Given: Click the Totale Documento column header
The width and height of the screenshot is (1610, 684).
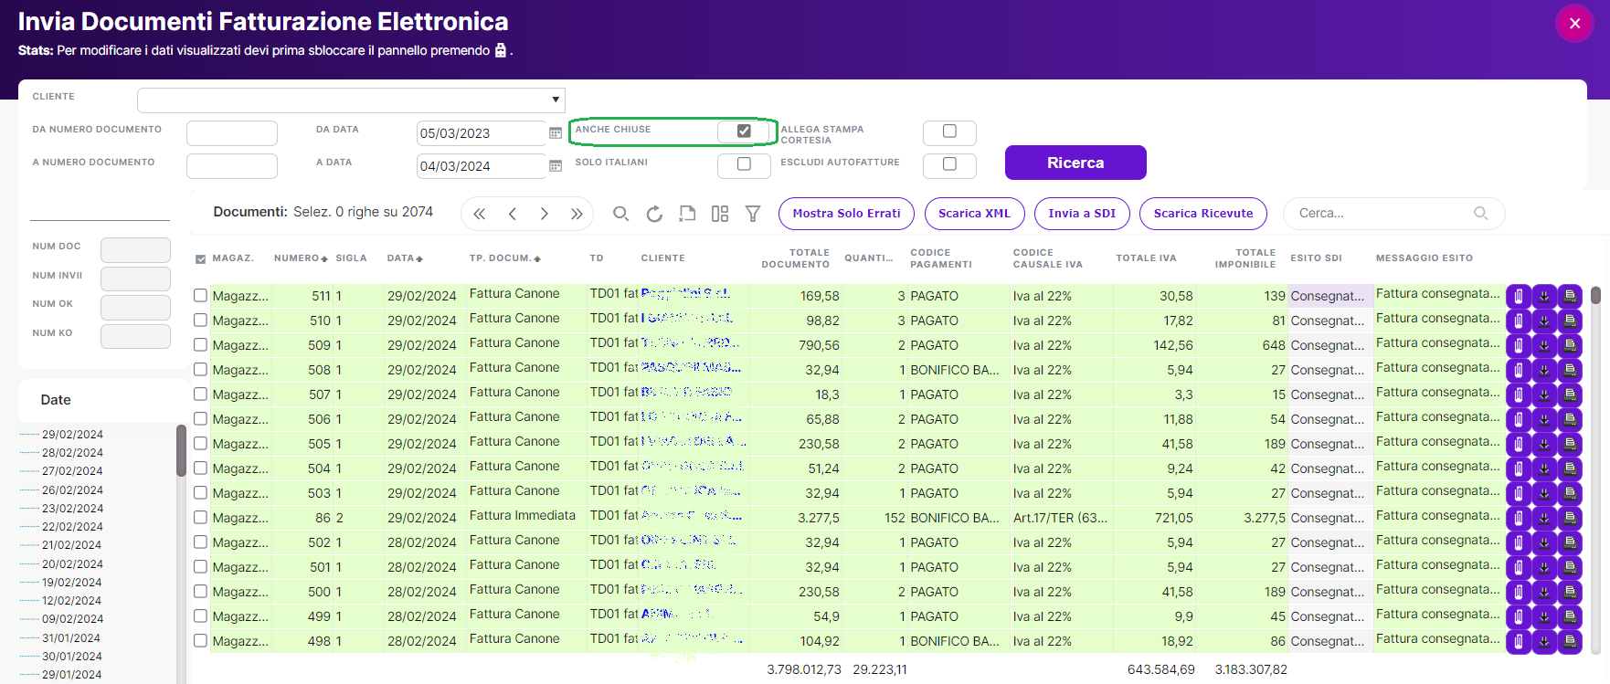Looking at the screenshot, I should 795,258.
